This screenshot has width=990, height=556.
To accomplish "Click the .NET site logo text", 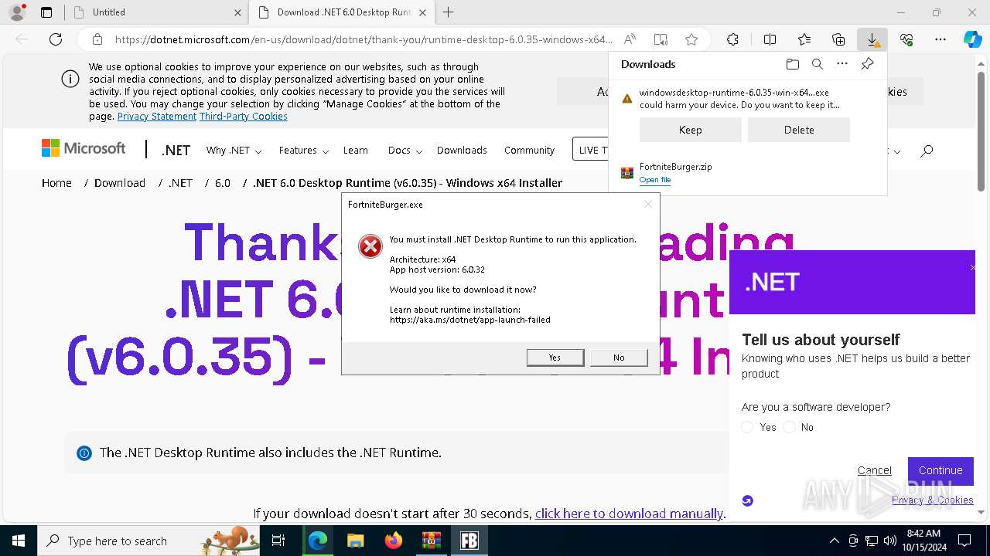I will [176, 151].
